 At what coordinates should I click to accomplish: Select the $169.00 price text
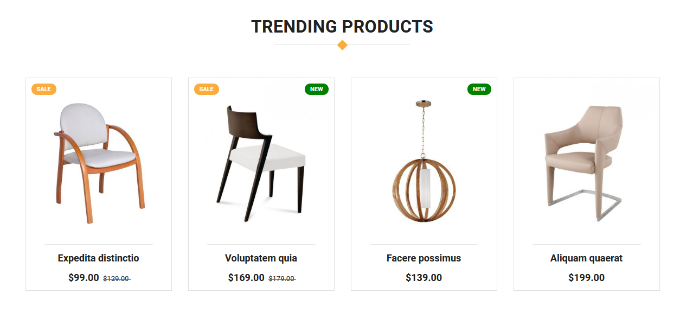click(x=243, y=277)
